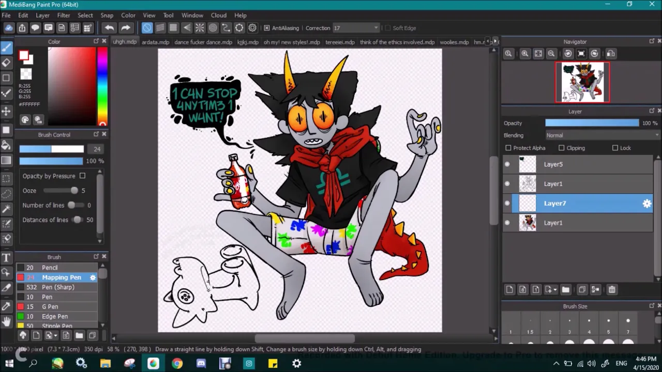Select the Pencil brush
Screen dimensions: 662x372
point(57,268)
